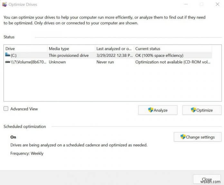Select the Optimization not available status row
This screenshot has width=224, height=185.
tap(173, 62)
